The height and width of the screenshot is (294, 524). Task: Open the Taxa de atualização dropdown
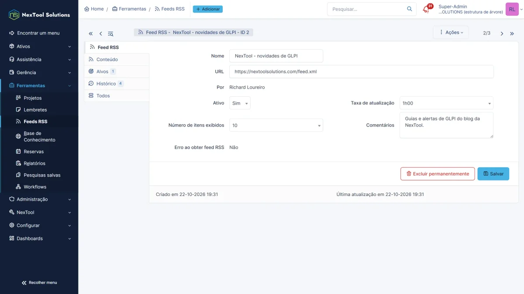[x=446, y=103]
